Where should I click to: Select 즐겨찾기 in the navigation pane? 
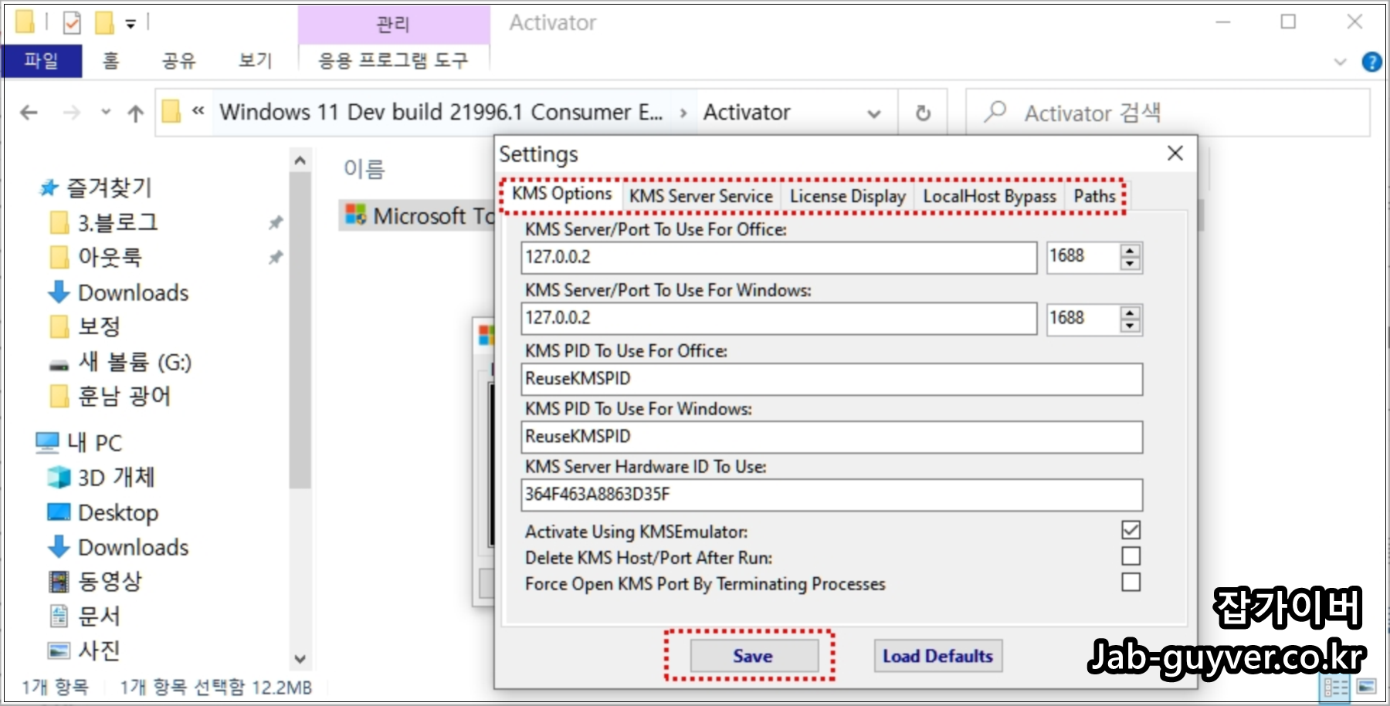(x=109, y=187)
